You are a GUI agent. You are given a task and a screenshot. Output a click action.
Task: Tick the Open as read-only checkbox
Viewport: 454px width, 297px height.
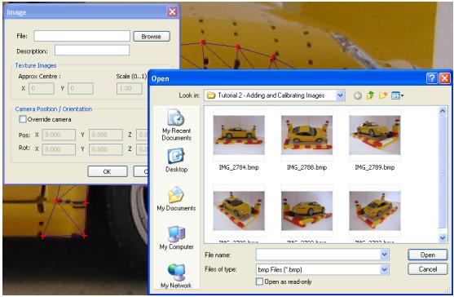point(259,281)
